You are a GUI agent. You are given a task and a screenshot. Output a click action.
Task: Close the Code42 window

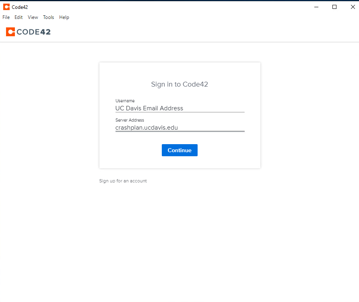pos(353,7)
